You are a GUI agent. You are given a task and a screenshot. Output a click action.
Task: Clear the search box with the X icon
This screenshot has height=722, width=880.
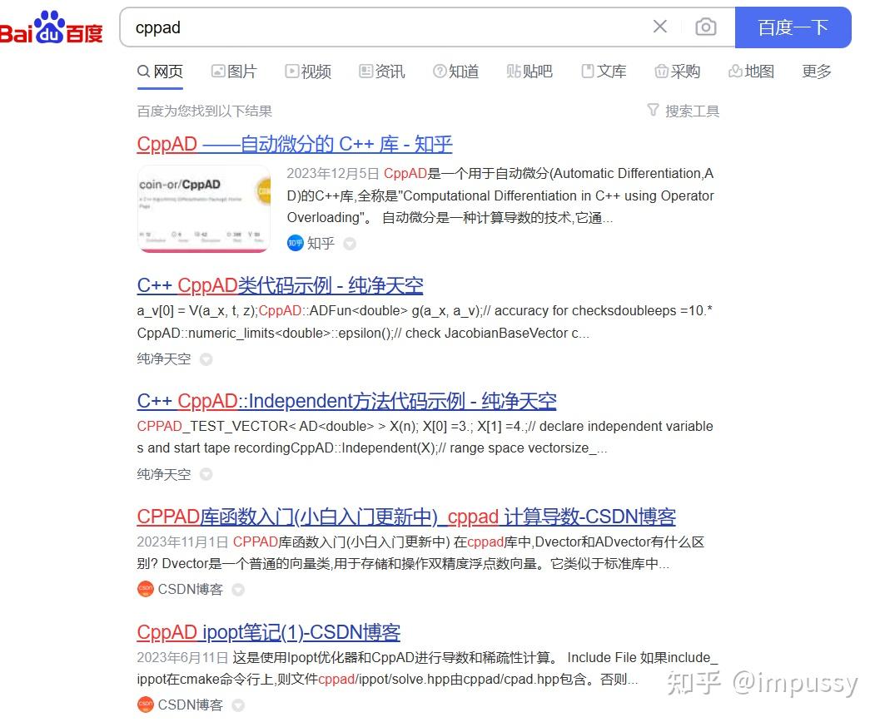pyautogui.click(x=660, y=27)
